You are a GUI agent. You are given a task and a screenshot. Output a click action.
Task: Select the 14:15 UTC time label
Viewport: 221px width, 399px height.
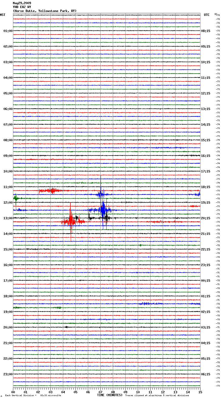click(206, 125)
